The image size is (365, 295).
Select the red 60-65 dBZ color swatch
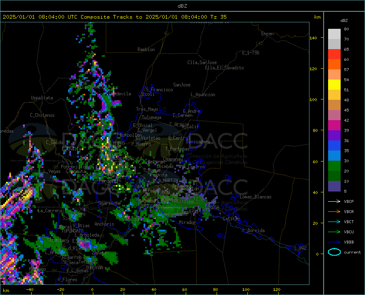[x=334, y=54]
